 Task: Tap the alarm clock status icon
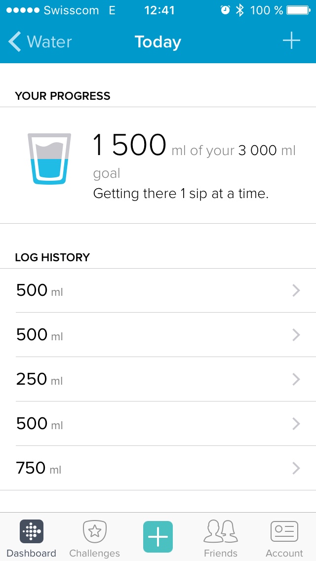[x=225, y=10]
